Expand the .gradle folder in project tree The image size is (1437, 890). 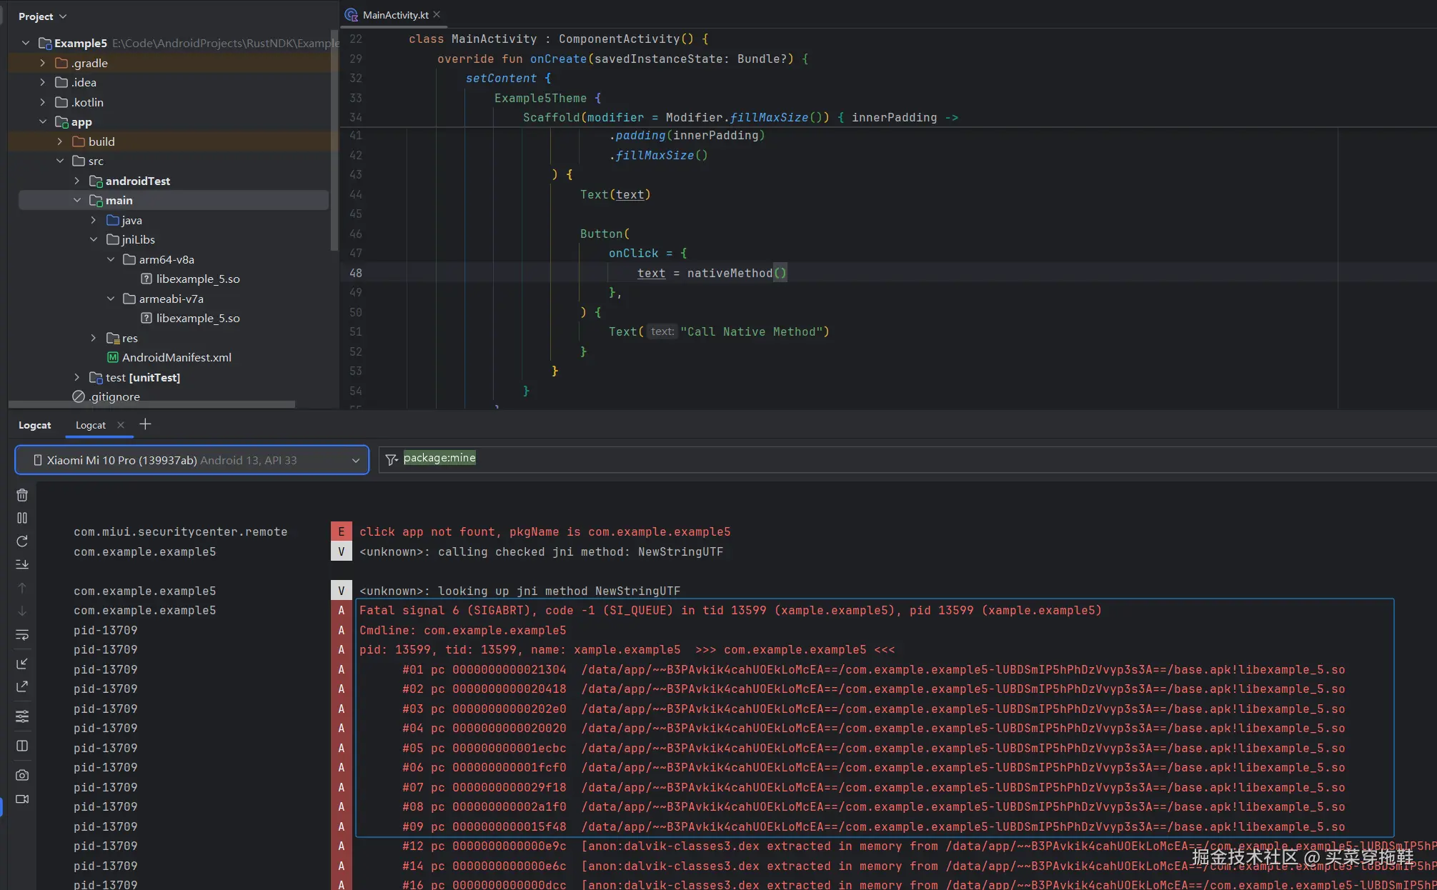(43, 63)
